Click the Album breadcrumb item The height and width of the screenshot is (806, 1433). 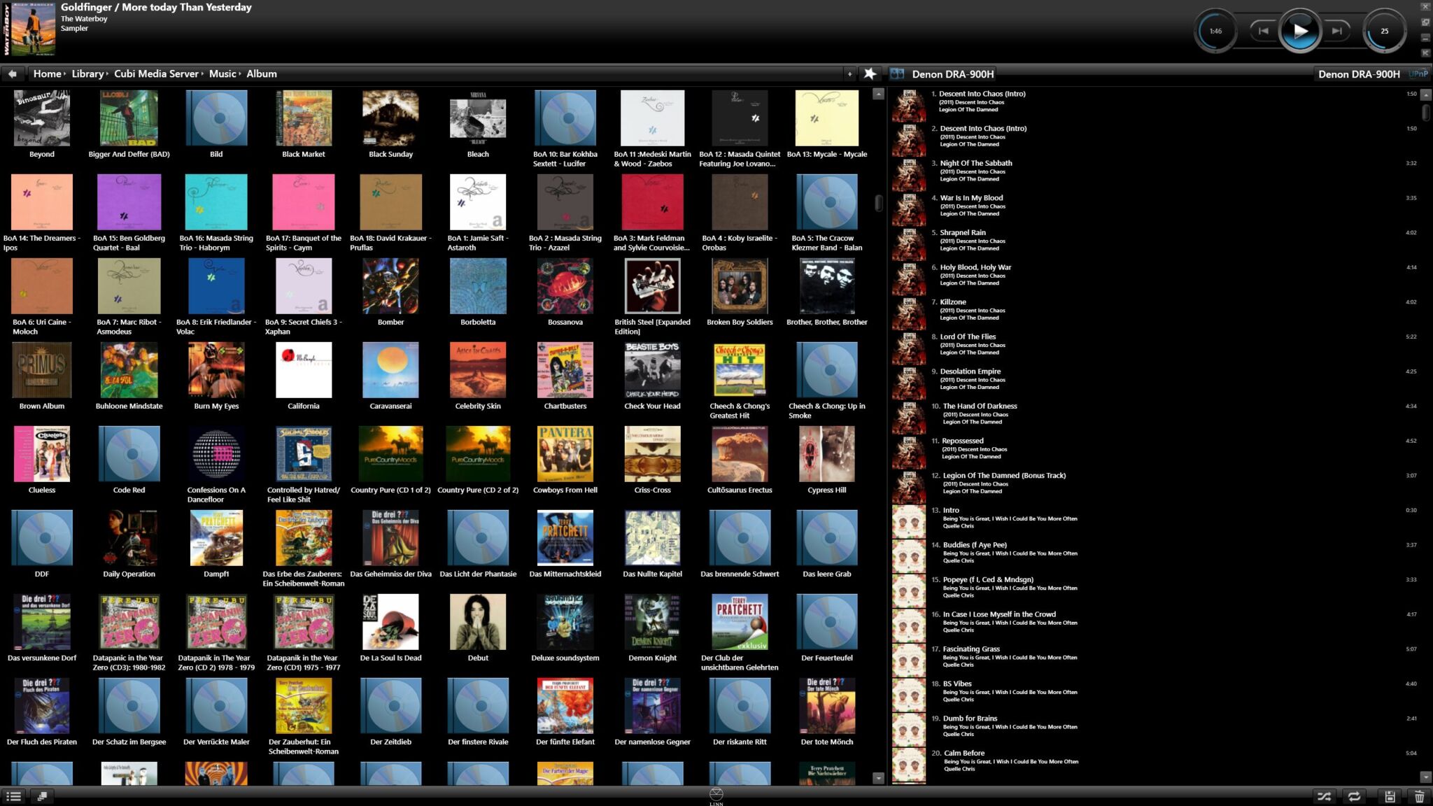[x=262, y=73]
